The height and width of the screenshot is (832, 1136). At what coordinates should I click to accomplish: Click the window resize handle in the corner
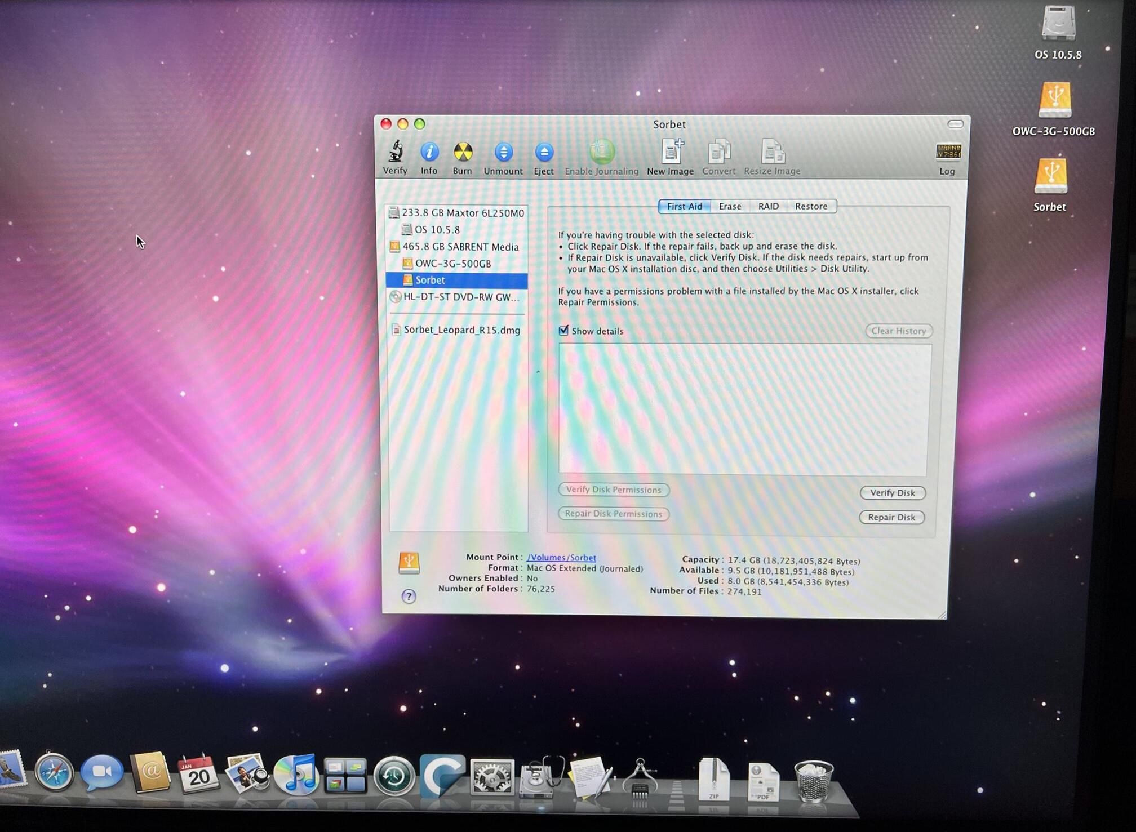(942, 615)
